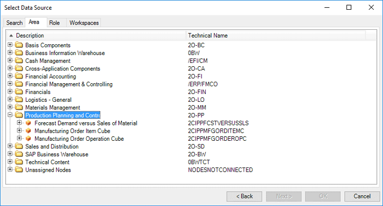Expand the Sales and Distribution node

pos(10,147)
